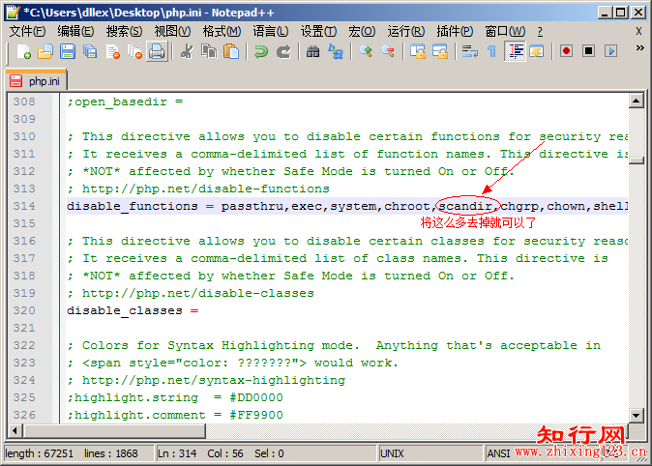This screenshot has width=652, height=466.
Task: Start macro recording with the red dot
Action: [x=566, y=51]
